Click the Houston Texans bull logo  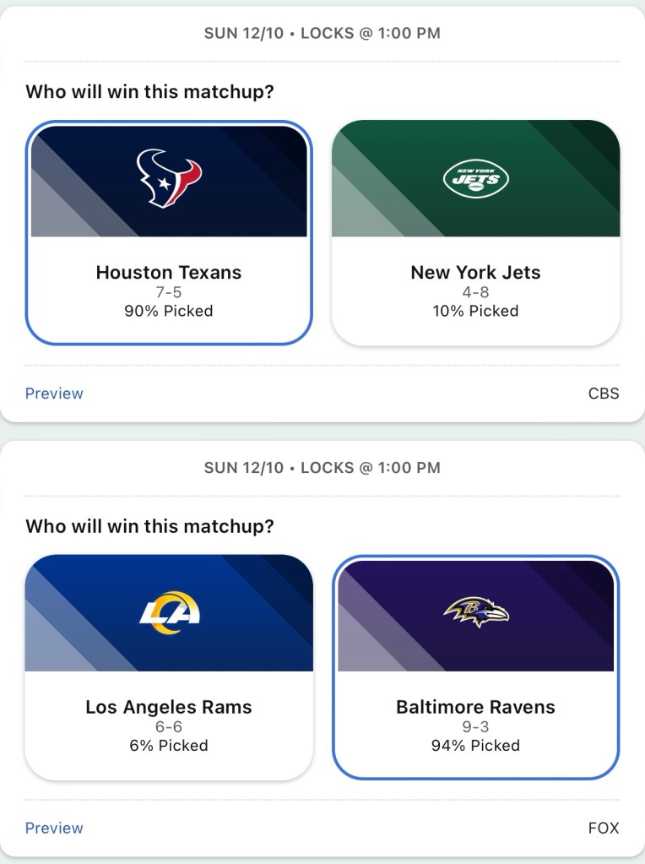point(170,178)
